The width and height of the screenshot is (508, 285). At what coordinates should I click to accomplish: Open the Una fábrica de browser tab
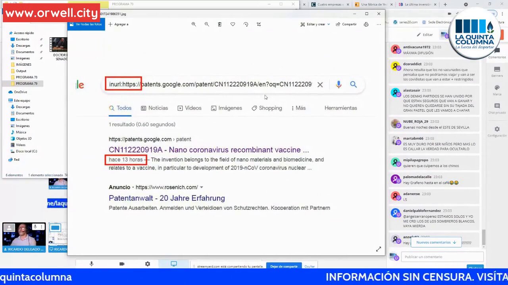tap(374, 4)
